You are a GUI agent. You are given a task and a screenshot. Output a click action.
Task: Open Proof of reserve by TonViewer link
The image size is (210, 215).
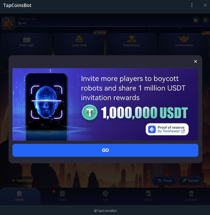(x=167, y=129)
